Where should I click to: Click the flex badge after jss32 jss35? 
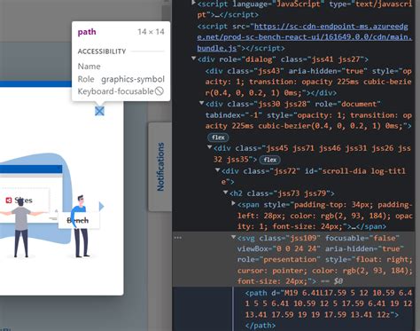tap(269, 160)
